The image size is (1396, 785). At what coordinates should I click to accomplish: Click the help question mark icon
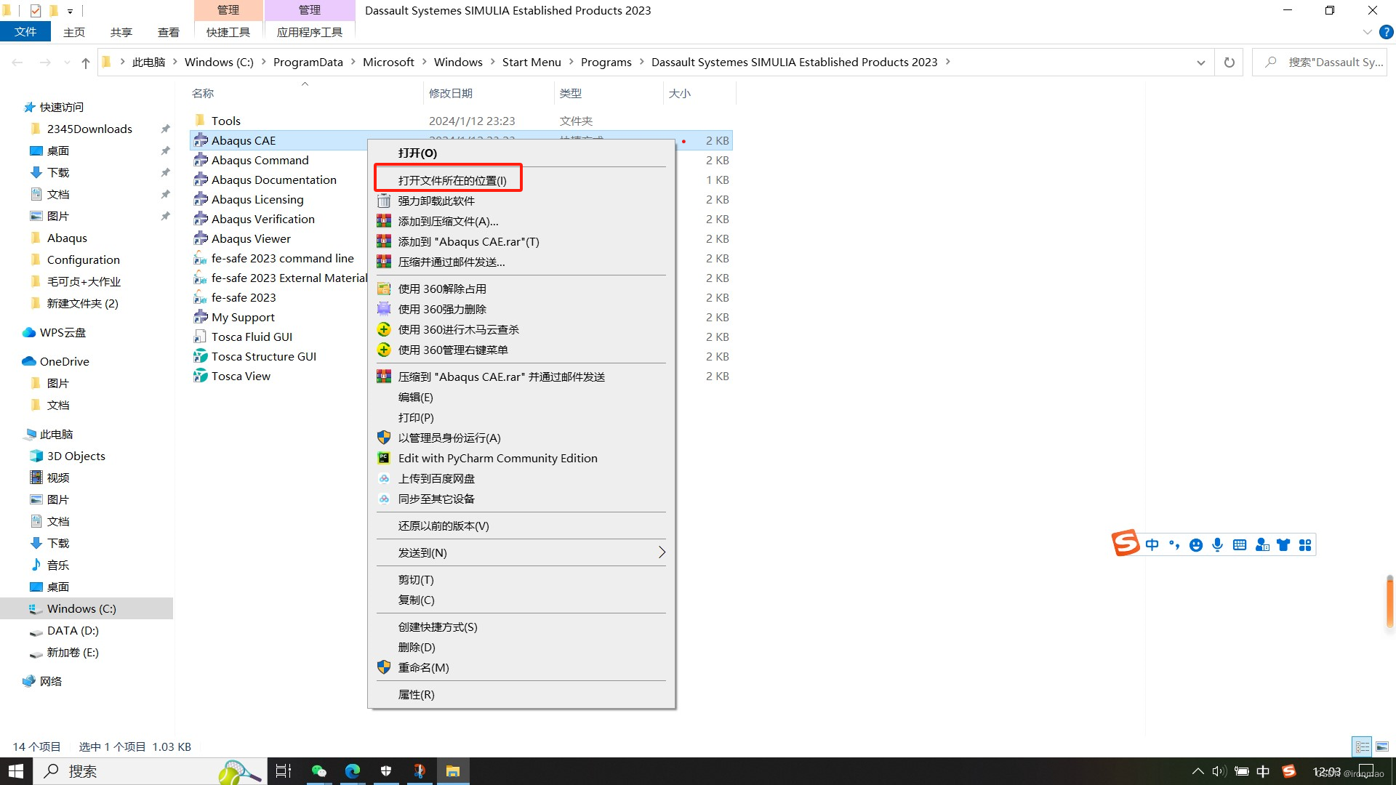pyautogui.click(x=1386, y=32)
